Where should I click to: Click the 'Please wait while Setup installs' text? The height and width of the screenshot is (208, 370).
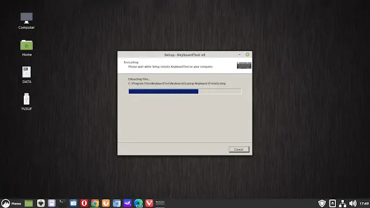[171, 67]
